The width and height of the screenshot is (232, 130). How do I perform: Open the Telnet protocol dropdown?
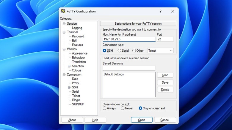tap(160, 51)
